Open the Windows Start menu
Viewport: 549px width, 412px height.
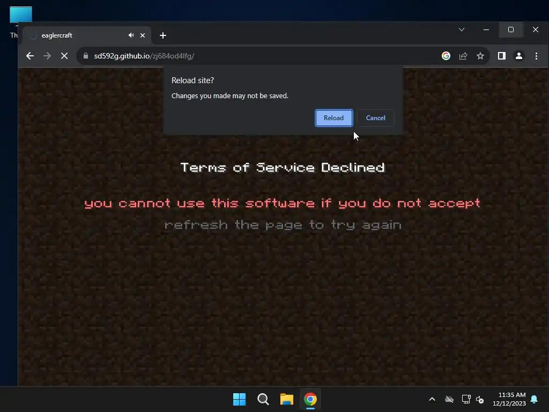pyautogui.click(x=240, y=399)
